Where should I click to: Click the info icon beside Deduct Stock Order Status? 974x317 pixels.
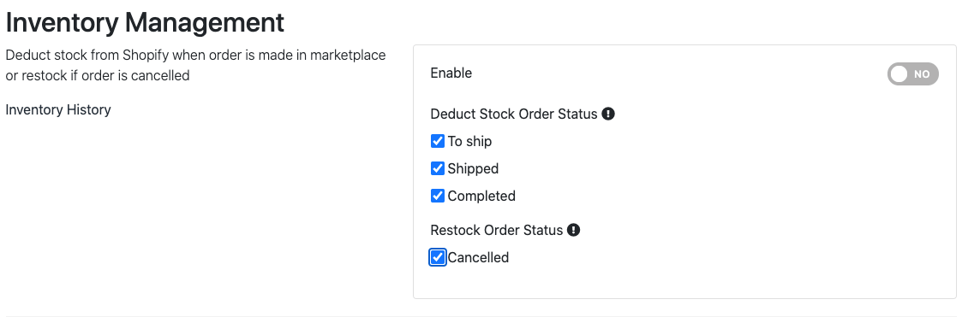point(608,114)
